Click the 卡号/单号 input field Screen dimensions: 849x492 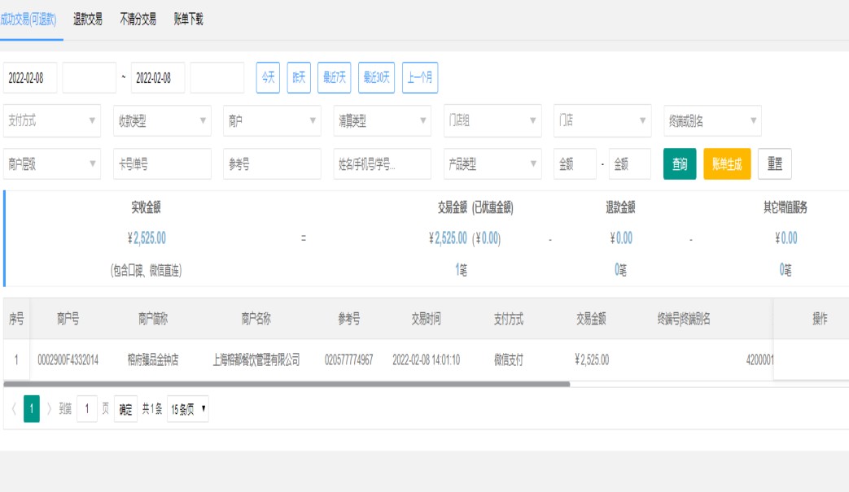tap(162, 164)
